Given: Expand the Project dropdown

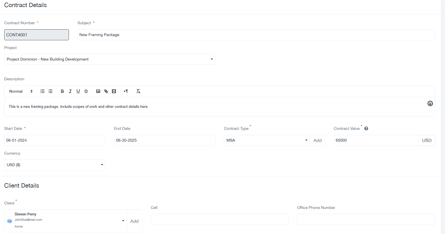Looking at the screenshot, I should (x=110, y=59).
